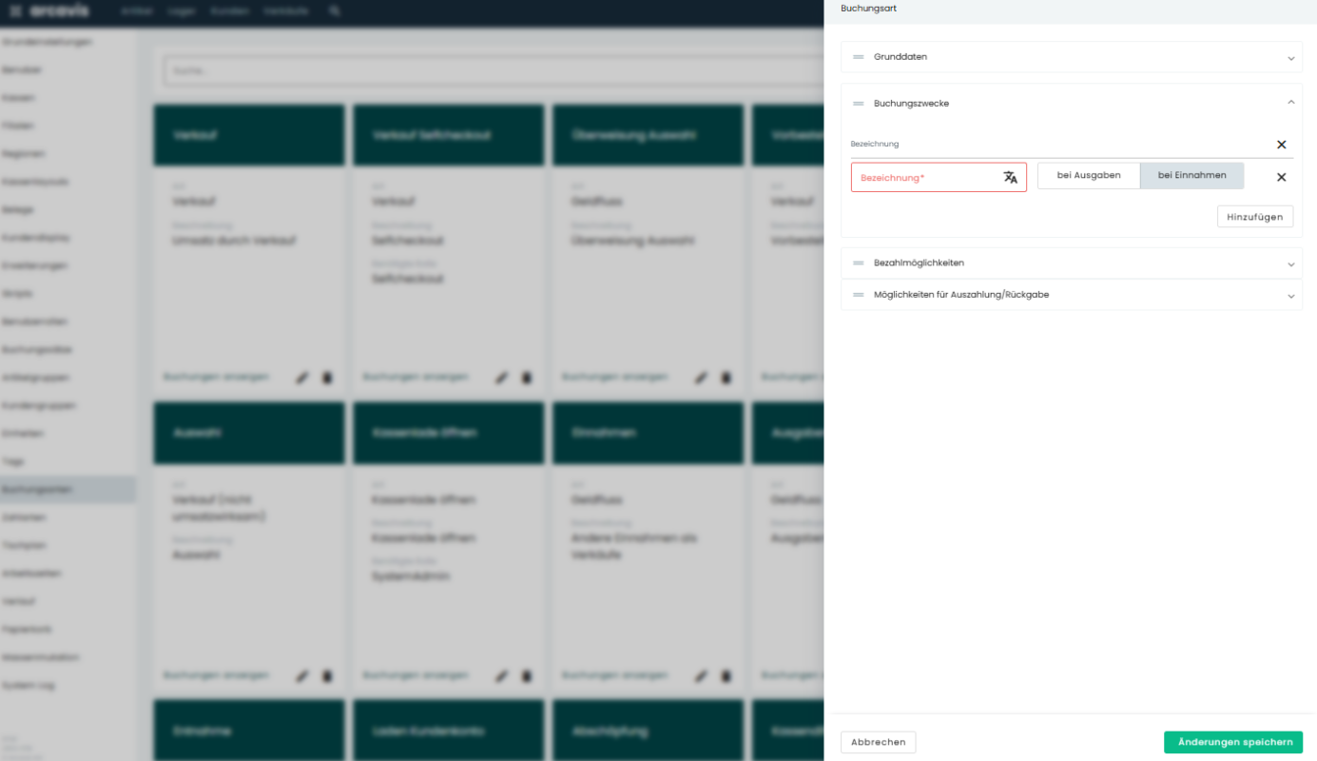Click the Bezahlmöglichkeiten section title
The height and width of the screenshot is (761, 1317).
(x=919, y=263)
